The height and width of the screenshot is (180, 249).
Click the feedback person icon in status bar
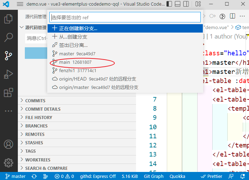[231, 176]
